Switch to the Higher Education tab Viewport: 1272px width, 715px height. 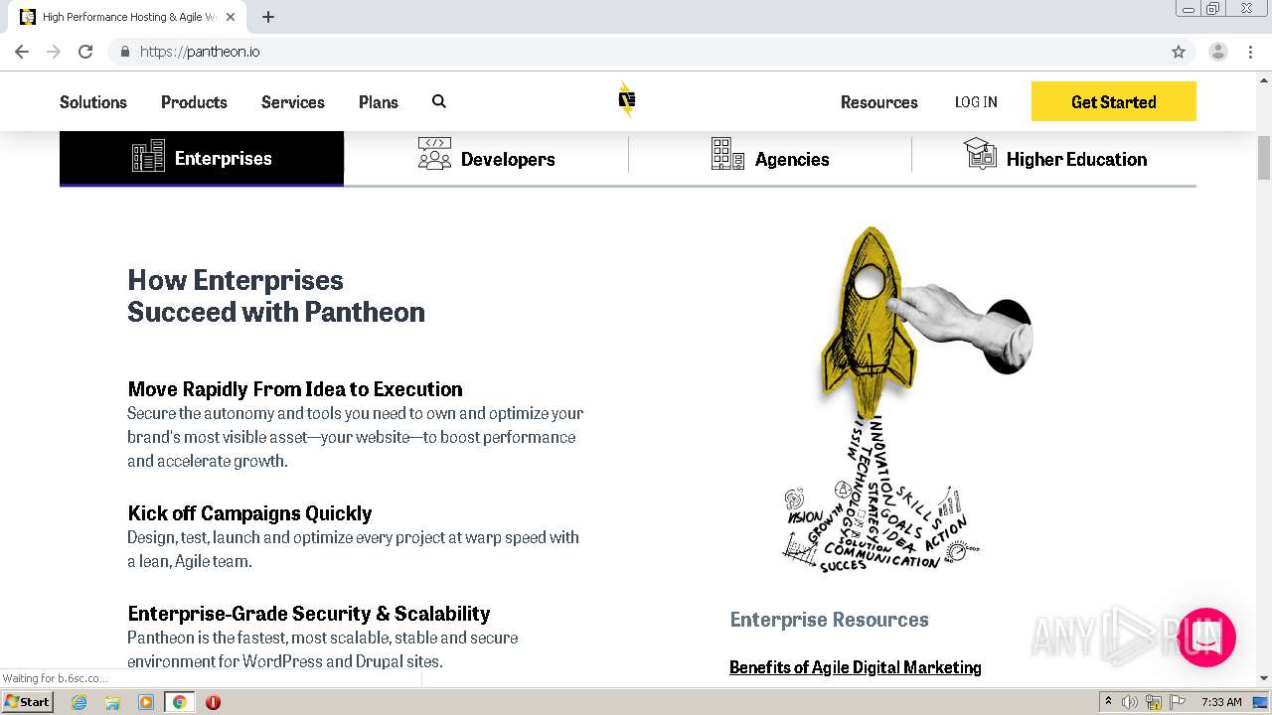pyautogui.click(x=1054, y=158)
